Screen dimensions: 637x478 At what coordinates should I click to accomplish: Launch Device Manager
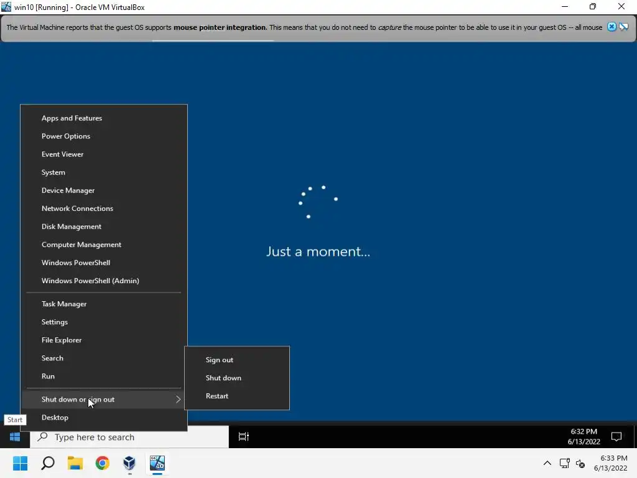pyautogui.click(x=104, y=190)
